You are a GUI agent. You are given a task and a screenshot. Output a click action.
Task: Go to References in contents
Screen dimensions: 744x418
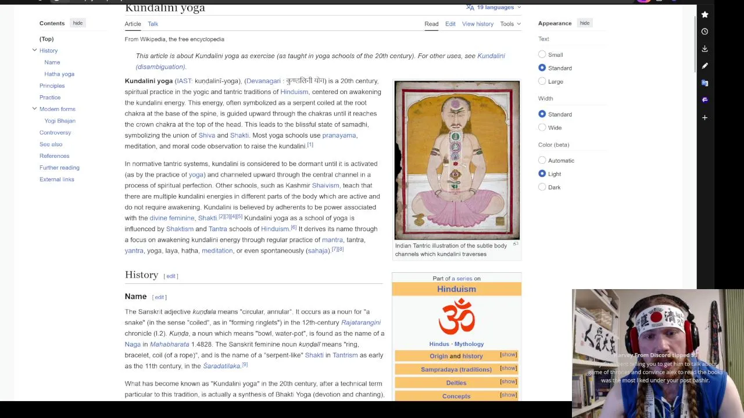pyautogui.click(x=55, y=156)
